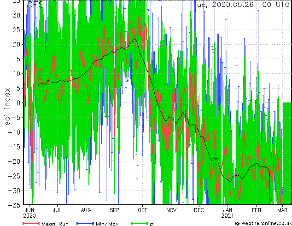Viewport: 292px width, 226px height.
Task: Click y-axis tick label -10
Action: [x=14, y=132]
